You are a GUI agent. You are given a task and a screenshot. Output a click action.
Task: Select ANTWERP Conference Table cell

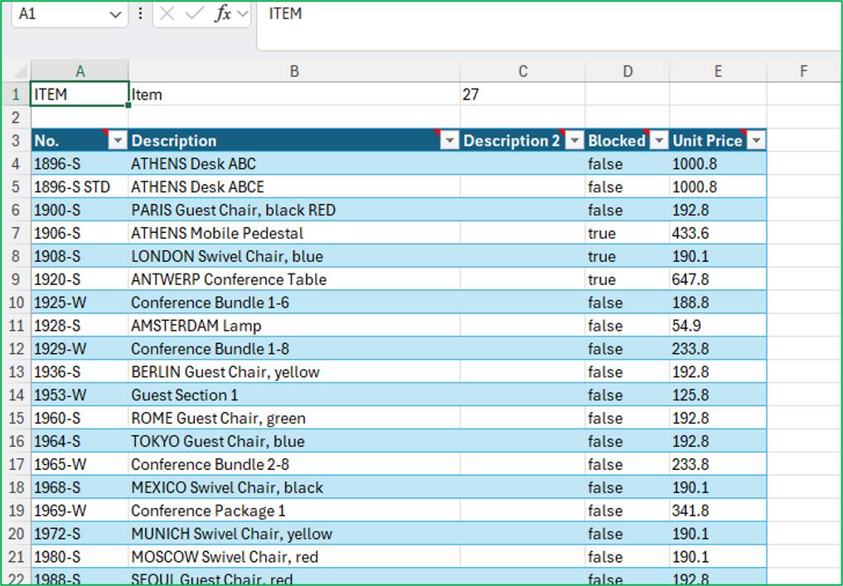tap(294, 279)
